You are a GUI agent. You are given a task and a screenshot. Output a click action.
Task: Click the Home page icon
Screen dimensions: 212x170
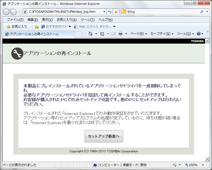(x=90, y=34)
